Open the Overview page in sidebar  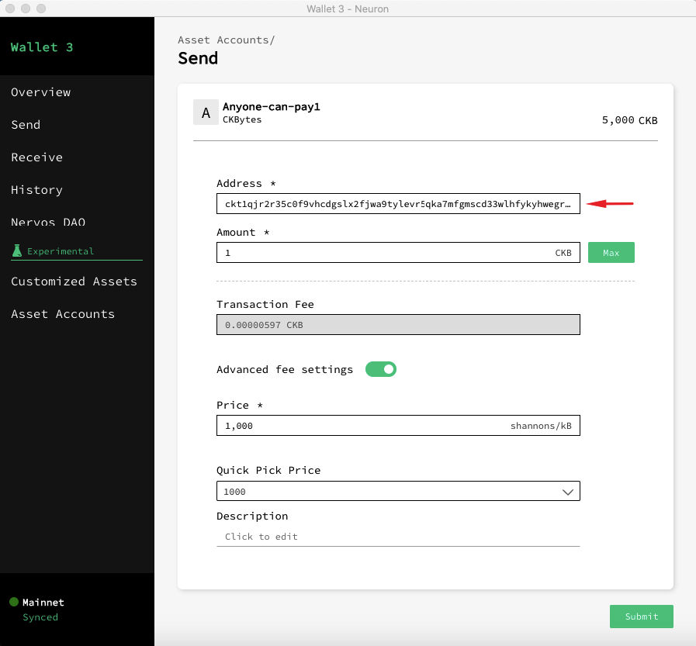(x=40, y=92)
